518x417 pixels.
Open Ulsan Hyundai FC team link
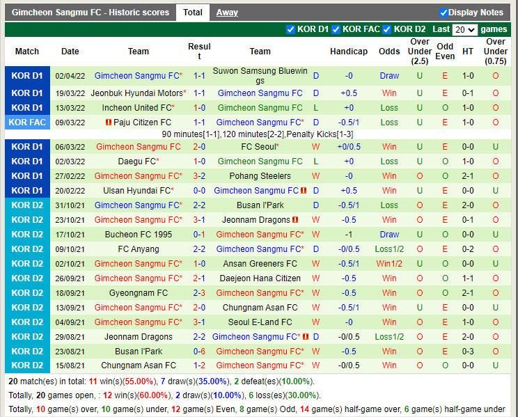(x=138, y=190)
